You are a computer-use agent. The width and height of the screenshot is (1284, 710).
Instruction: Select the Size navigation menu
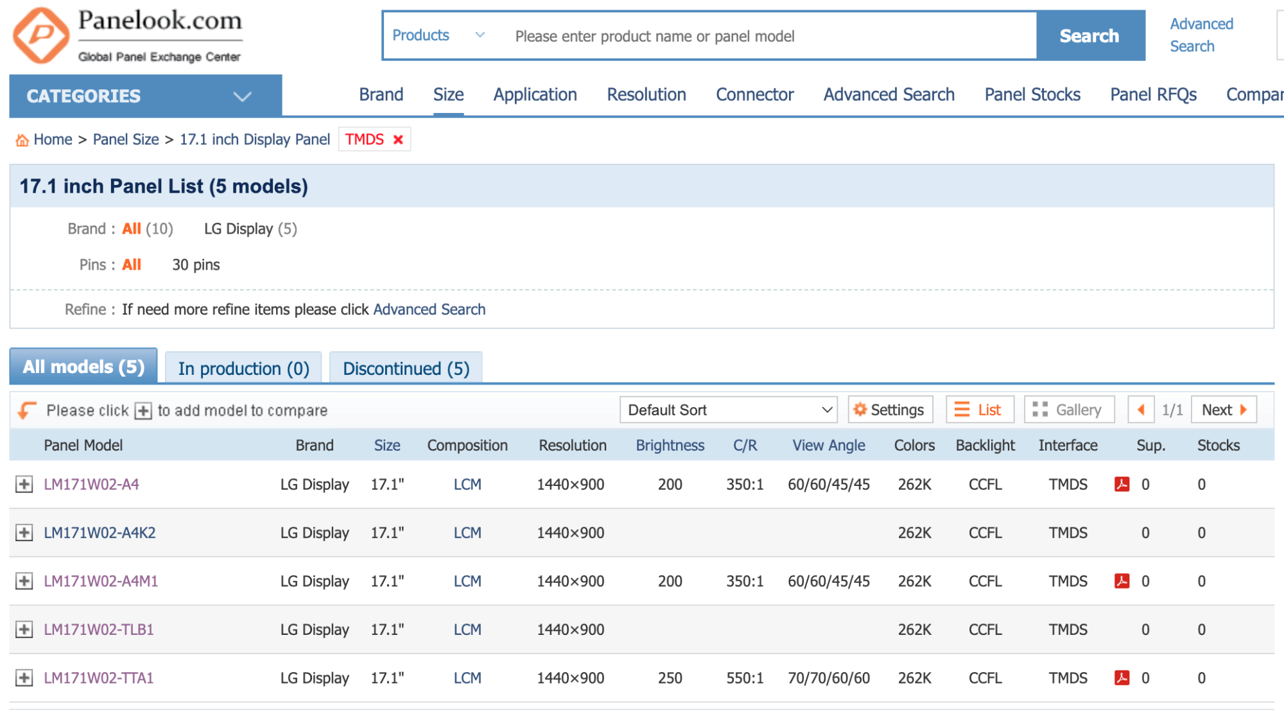(x=448, y=95)
